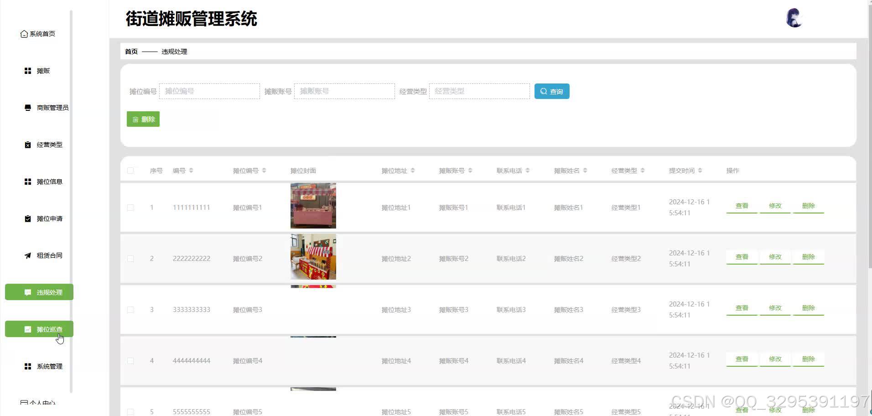Image resolution: width=872 pixels, height=416 pixels.
Task: Open 经营类型 via its sidebar icon
Action: tap(27, 144)
